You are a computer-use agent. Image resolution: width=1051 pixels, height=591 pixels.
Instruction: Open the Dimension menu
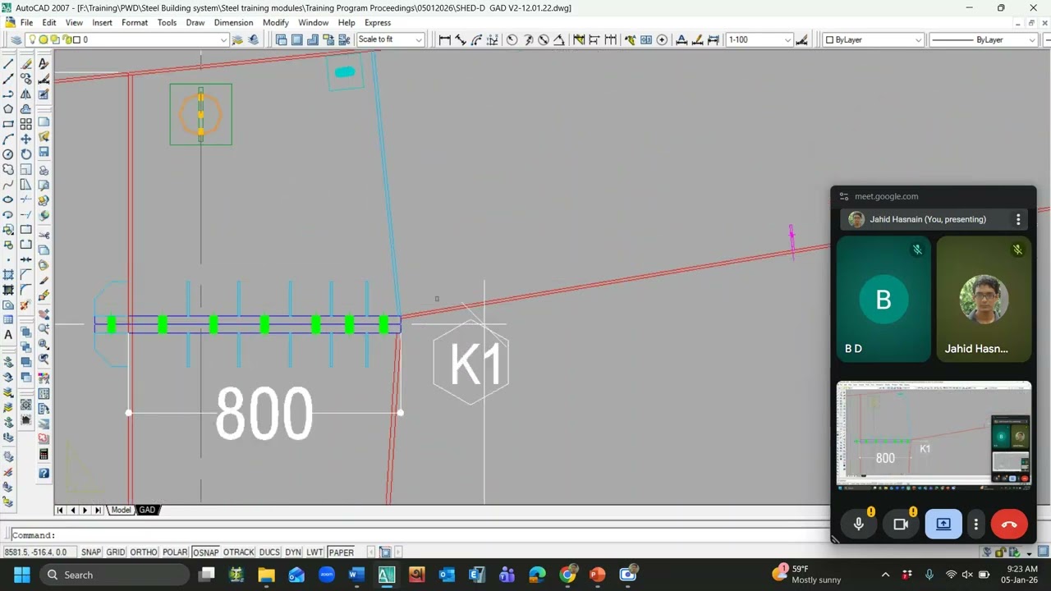233,23
